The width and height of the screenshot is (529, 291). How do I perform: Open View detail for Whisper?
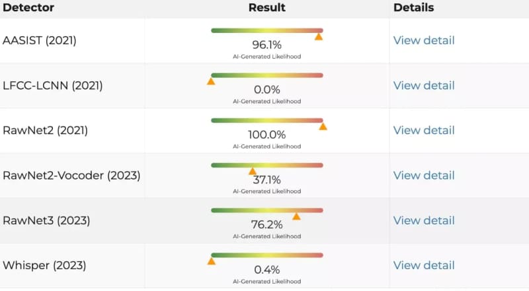(424, 265)
